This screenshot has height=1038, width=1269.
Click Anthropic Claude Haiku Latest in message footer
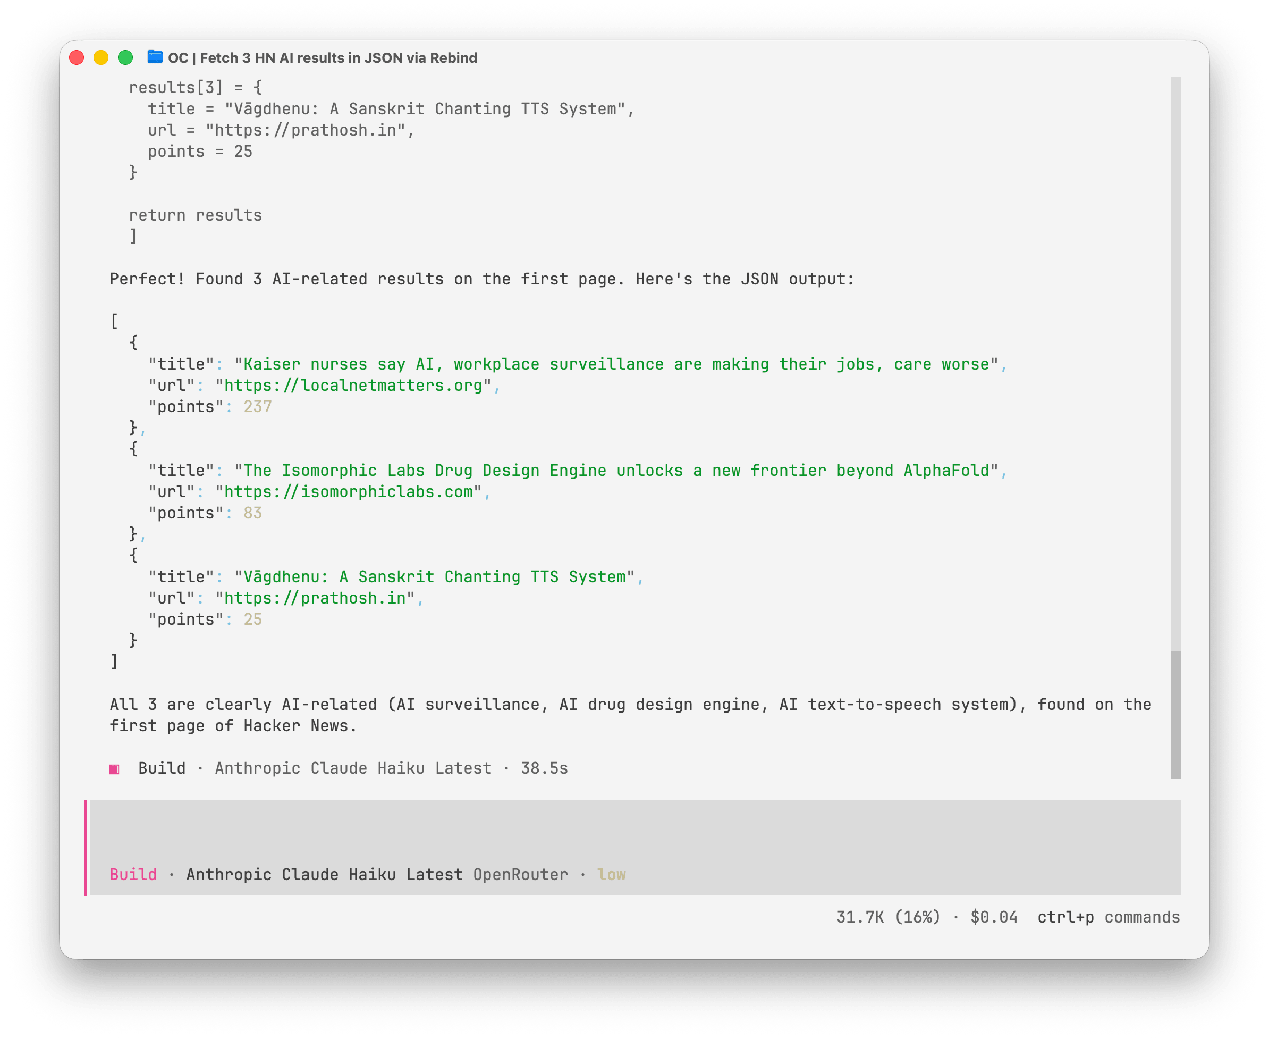[353, 769]
